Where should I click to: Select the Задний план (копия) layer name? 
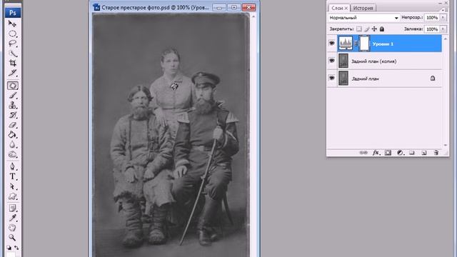[x=373, y=61]
